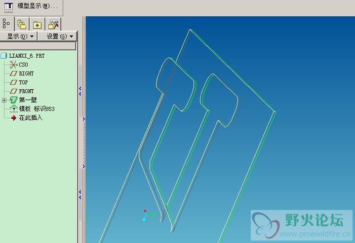Click the CS0 coordinate system icon
Screen dimensions: 355x243
13,65
